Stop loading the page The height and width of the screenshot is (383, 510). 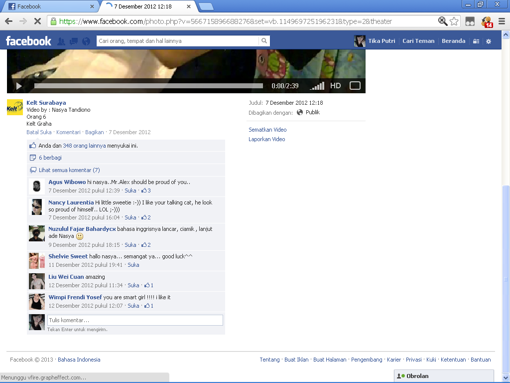click(x=37, y=21)
